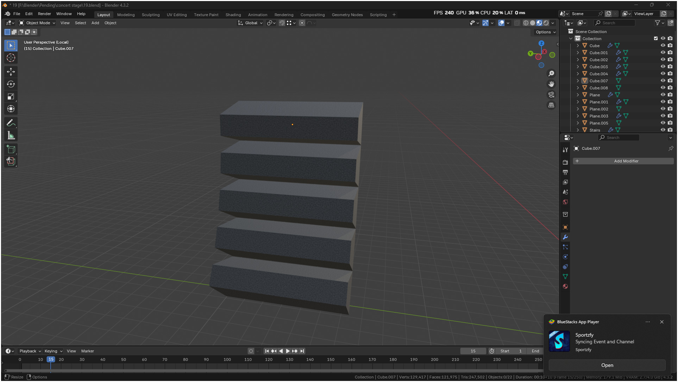Select the Rotate tool
Viewport: 678px width, 382px height.
coord(11,84)
